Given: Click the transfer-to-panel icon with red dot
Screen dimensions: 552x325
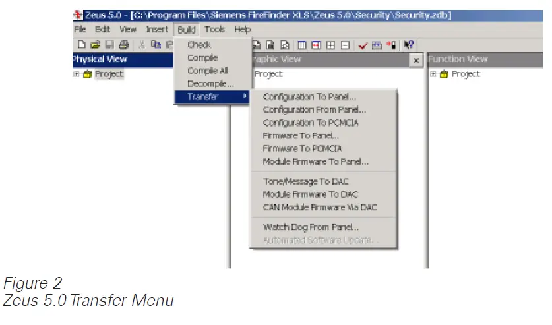Looking at the screenshot, I should pyautogui.click(x=392, y=45).
